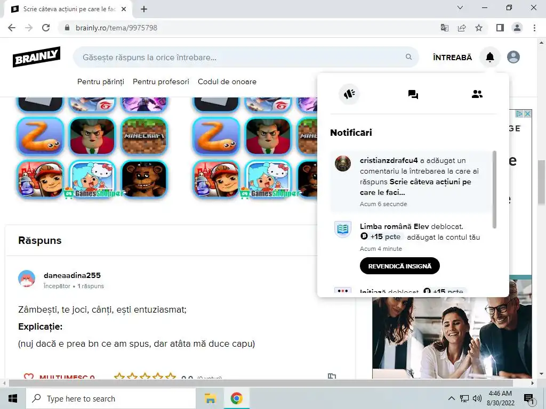This screenshot has height=409, width=546.
Task: Click the Chrome taskbar icon
Action: point(236,398)
